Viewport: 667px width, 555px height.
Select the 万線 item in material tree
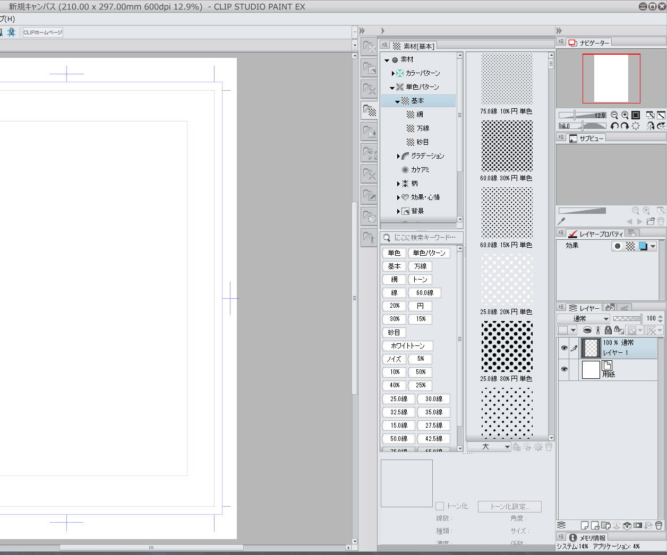423,128
